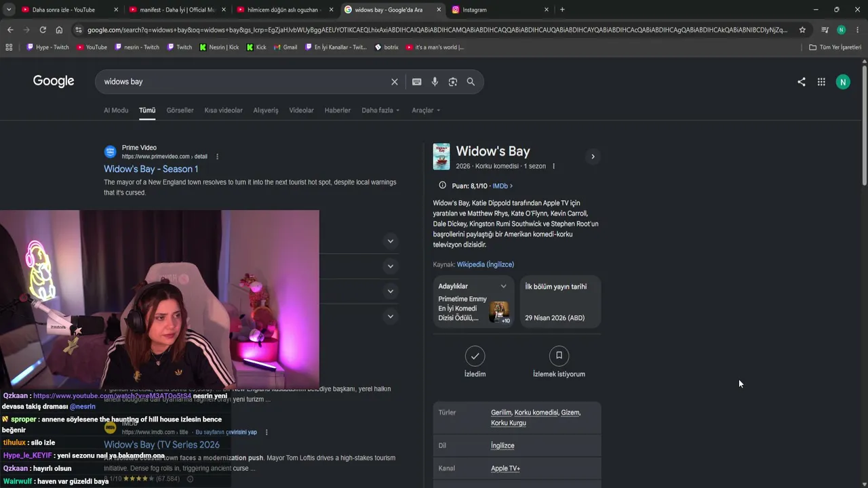Go to the Google homepage via logo
Viewport: 868px width, 488px height.
[x=54, y=81]
